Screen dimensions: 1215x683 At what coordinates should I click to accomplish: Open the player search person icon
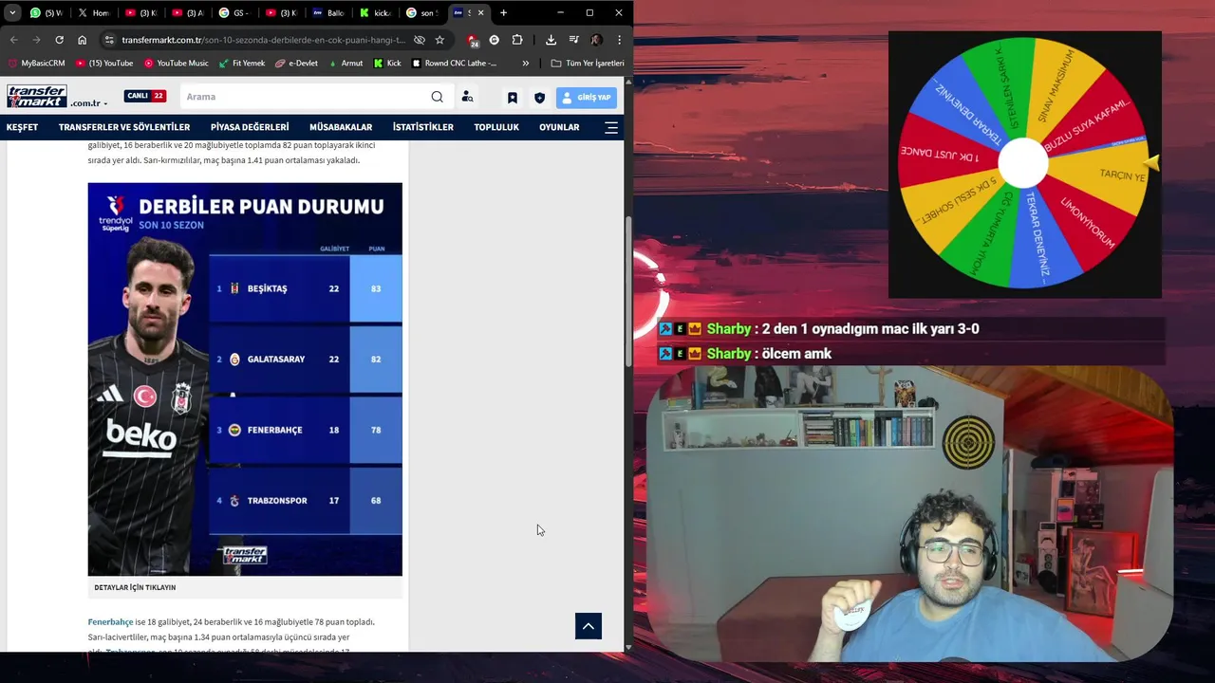(x=467, y=97)
